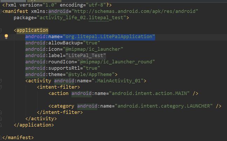Collapse the activity tag fold marker
Screen dimensions: 227x141
pos(1,81)
